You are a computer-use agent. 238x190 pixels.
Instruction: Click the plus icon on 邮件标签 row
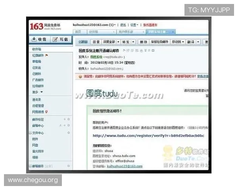(65, 120)
